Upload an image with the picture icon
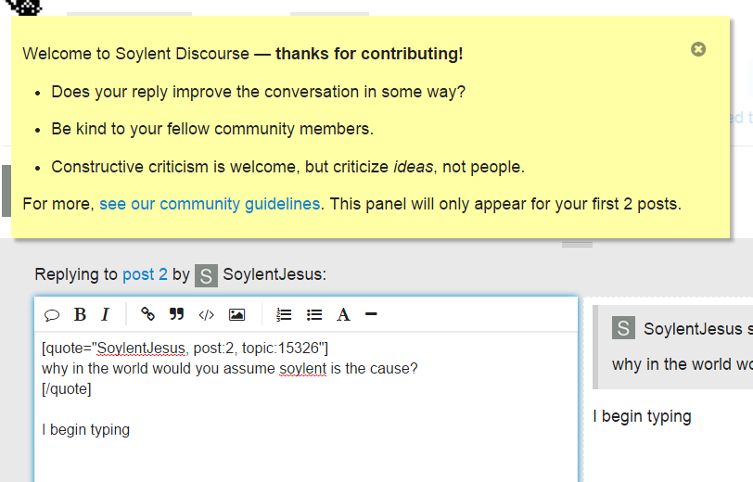753x482 pixels. pyautogui.click(x=236, y=314)
